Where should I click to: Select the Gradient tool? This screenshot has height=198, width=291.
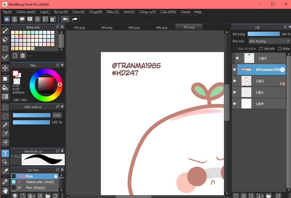point(5,96)
